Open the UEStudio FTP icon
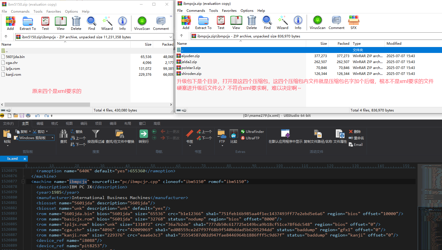The height and width of the screenshot is (250, 442). pyautogui.click(x=222, y=134)
